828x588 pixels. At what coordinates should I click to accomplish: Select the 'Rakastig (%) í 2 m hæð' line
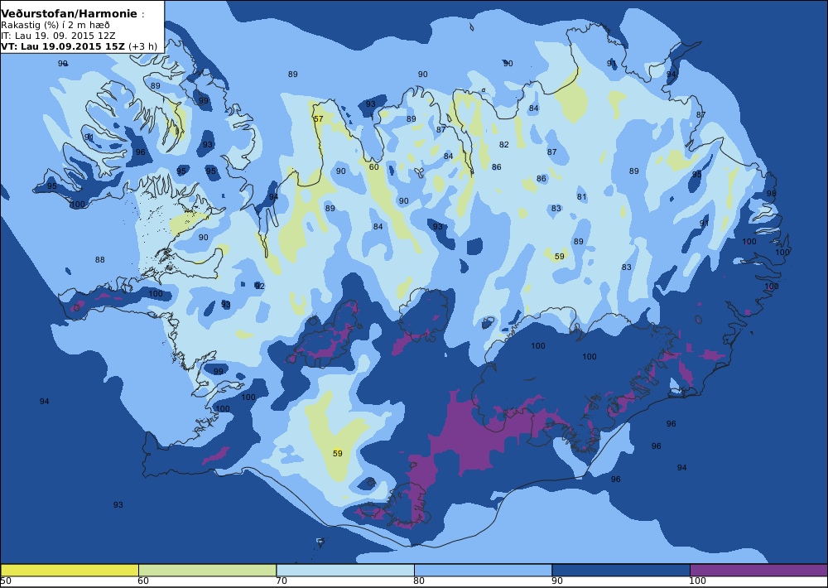coord(55,26)
